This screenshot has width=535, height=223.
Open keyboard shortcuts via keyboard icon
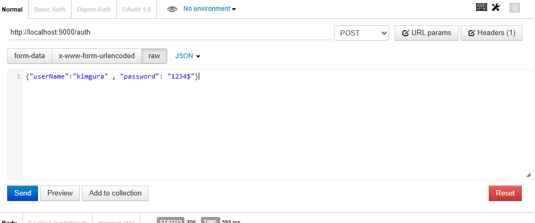tap(482, 8)
